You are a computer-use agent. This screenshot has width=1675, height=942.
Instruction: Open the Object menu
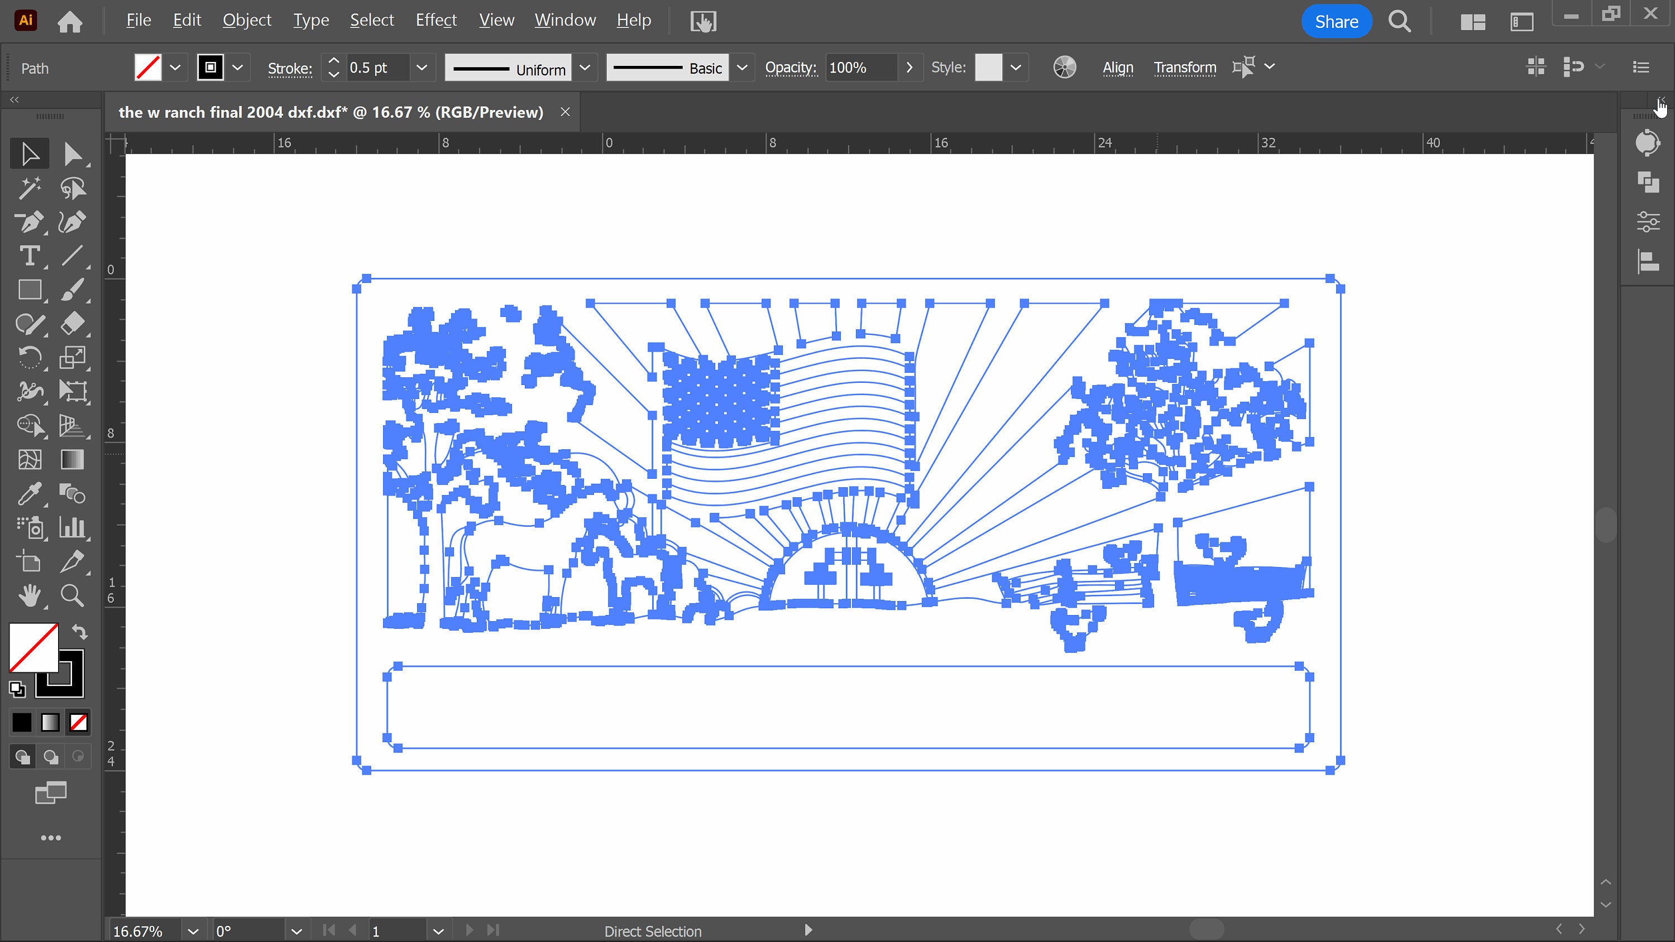pyautogui.click(x=246, y=20)
